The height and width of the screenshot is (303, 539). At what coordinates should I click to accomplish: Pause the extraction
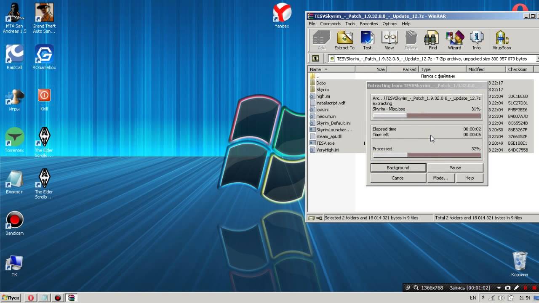coord(455,167)
